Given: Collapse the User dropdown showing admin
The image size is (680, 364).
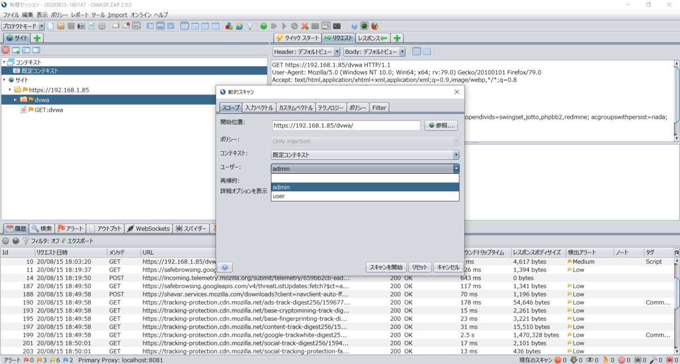Looking at the screenshot, I should [x=456, y=168].
